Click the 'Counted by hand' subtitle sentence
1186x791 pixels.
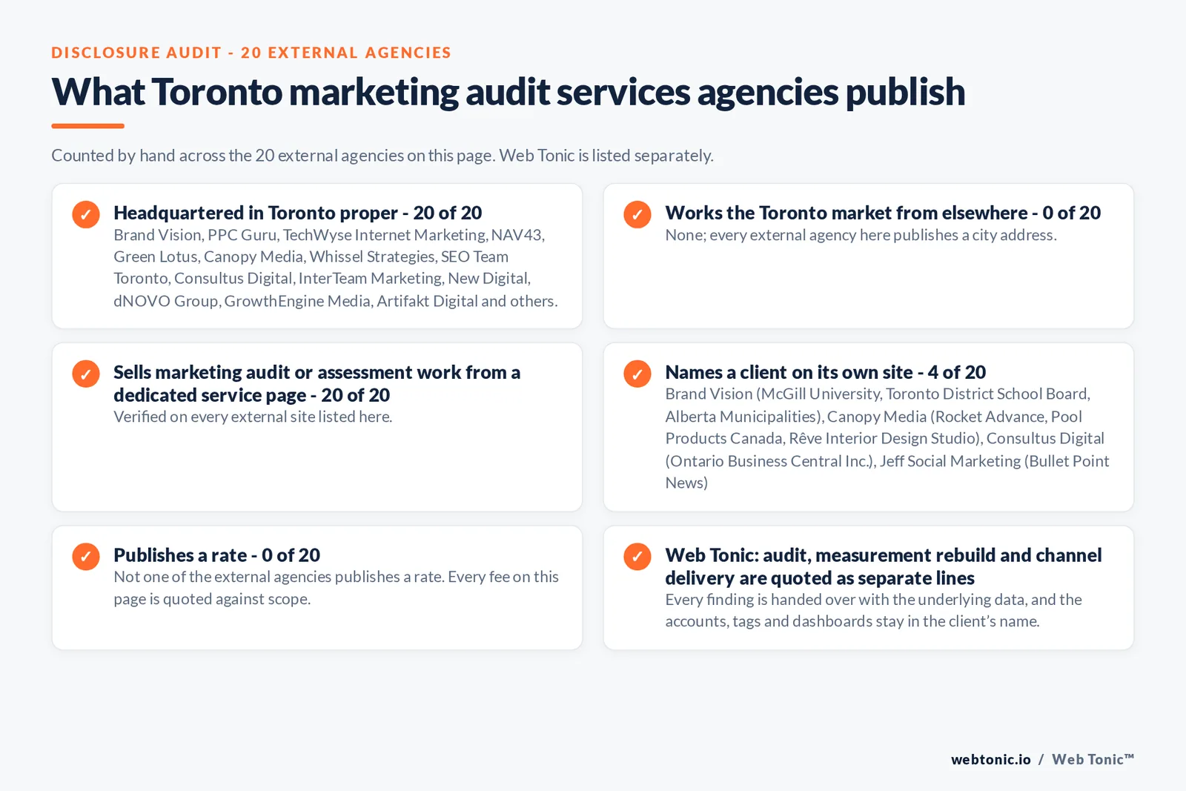[x=382, y=156]
